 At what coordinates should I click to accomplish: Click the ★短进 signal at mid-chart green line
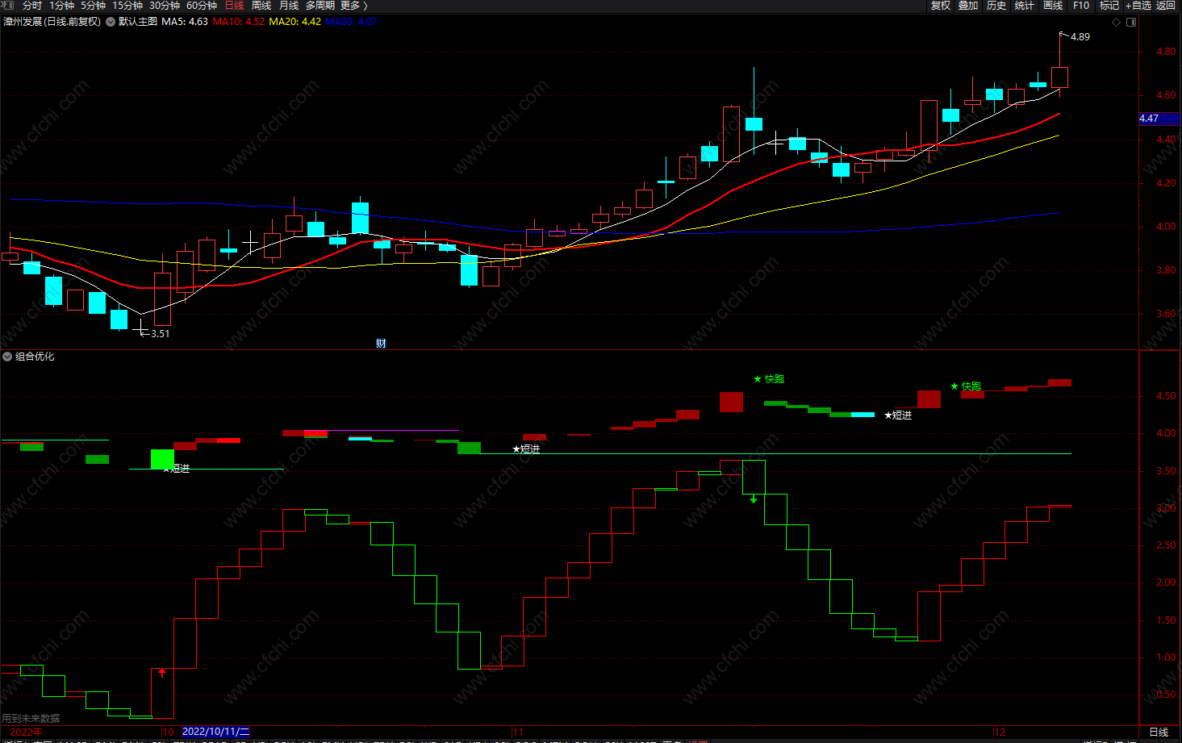coord(526,449)
